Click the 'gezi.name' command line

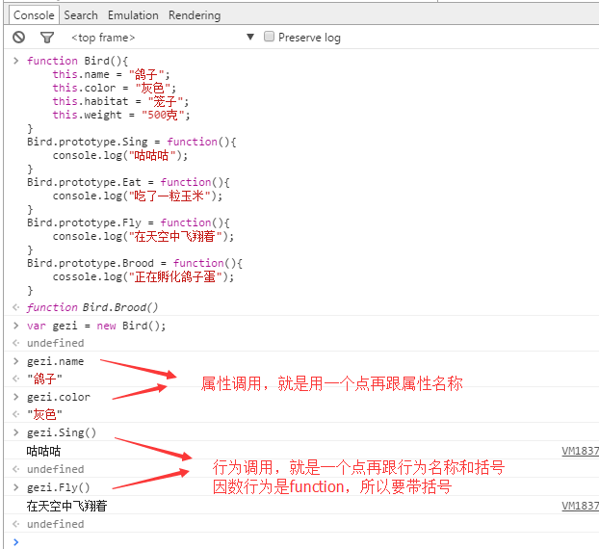(56, 361)
